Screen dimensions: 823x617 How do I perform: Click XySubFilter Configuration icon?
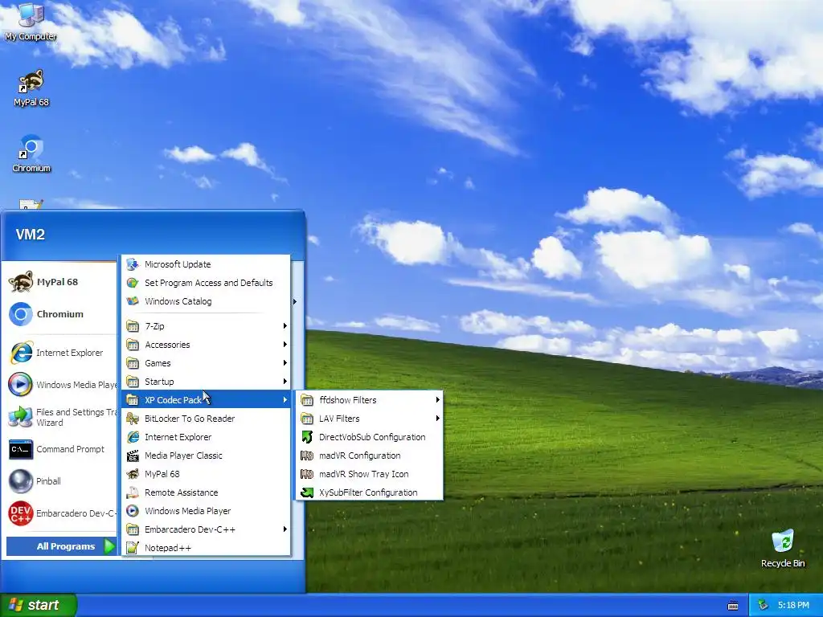pos(306,492)
